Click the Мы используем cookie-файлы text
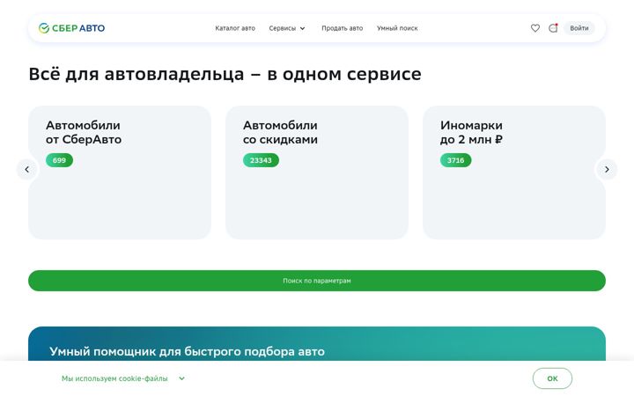The width and height of the screenshot is (634, 396). tap(114, 378)
